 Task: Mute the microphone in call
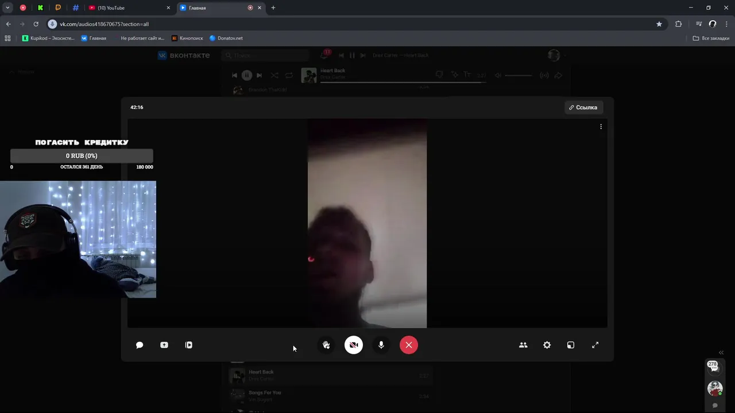[381, 345]
